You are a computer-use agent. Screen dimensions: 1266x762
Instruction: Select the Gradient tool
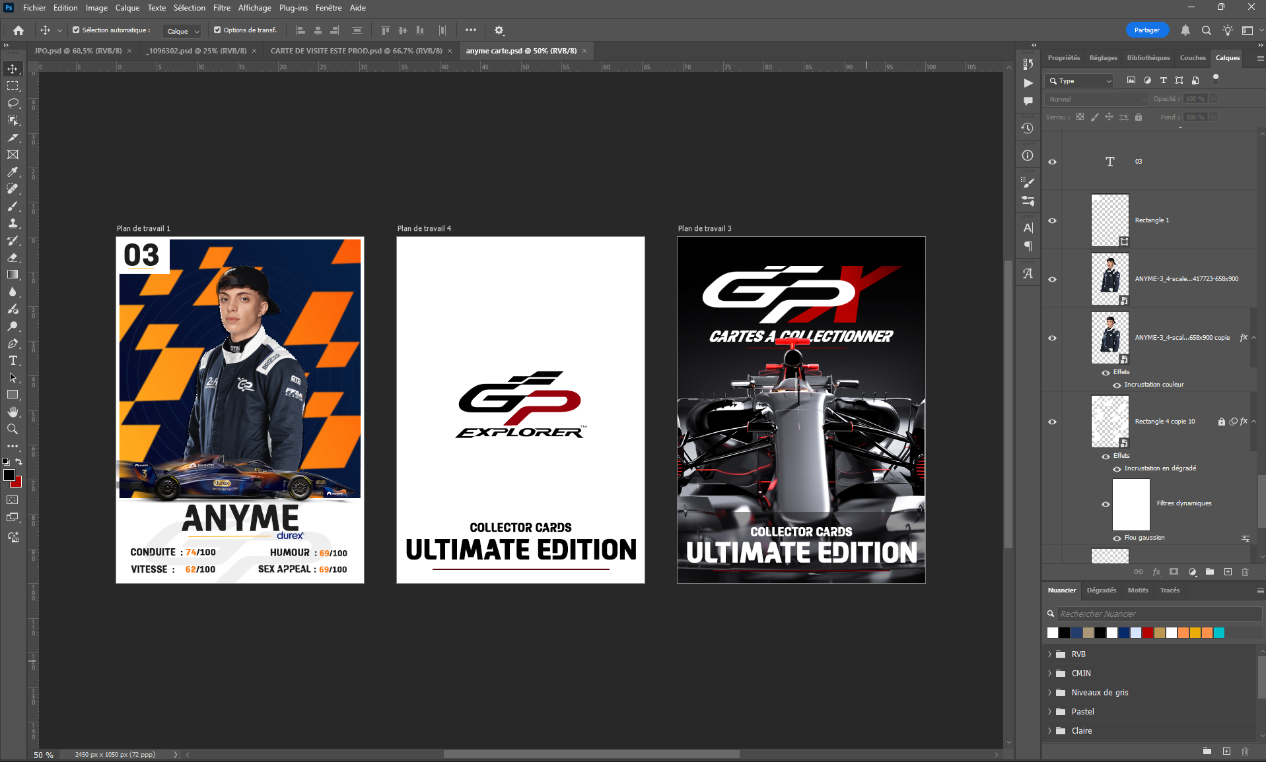coord(13,274)
